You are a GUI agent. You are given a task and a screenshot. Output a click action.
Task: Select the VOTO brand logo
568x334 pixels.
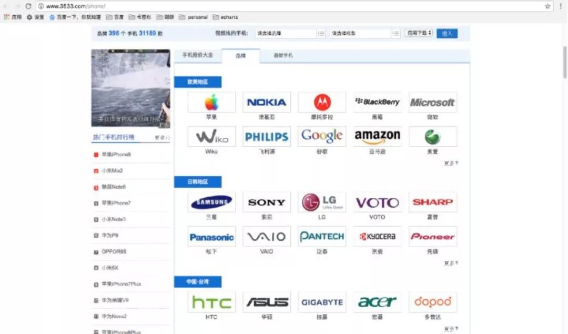(x=377, y=202)
